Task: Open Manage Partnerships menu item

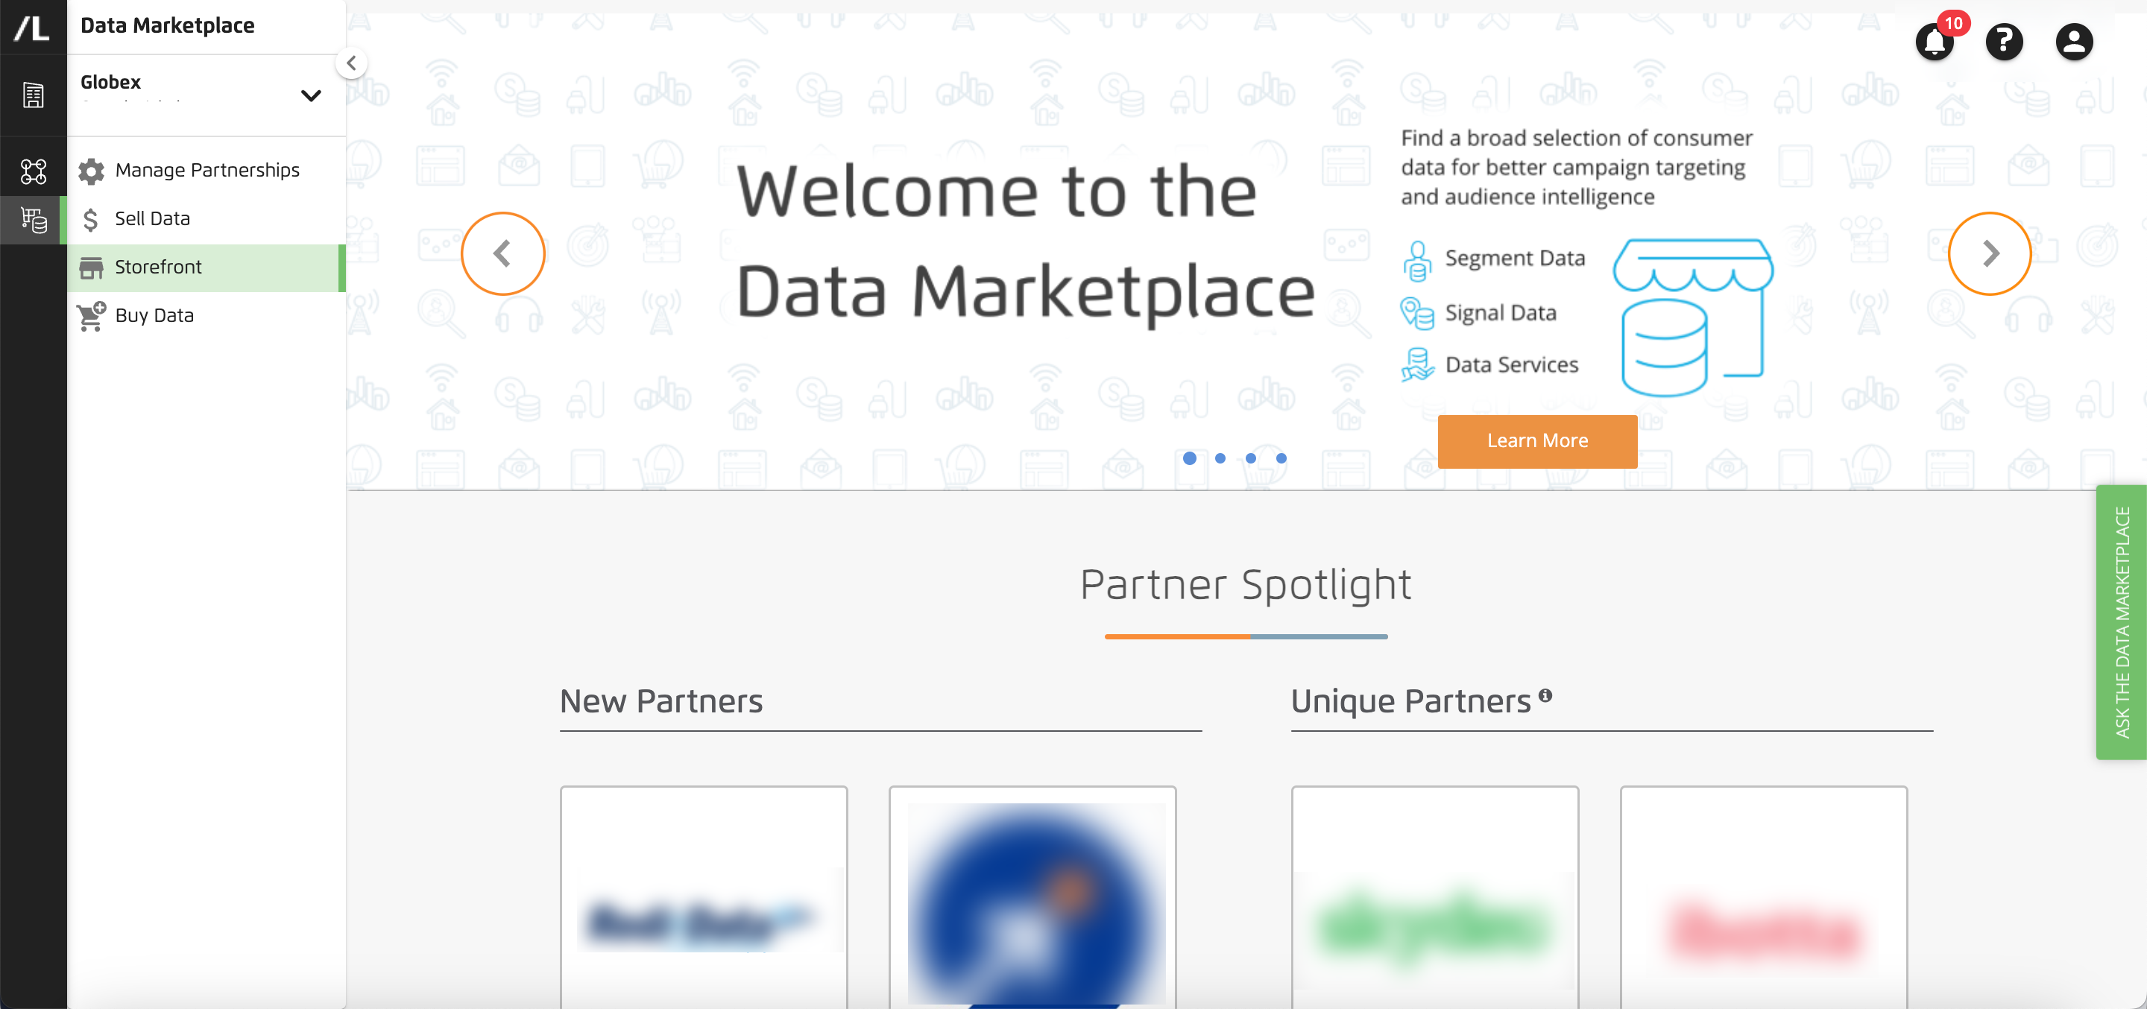Action: point(206,170)
